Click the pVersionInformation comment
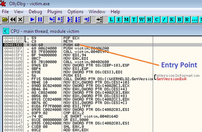 click(x=178, y=76)
